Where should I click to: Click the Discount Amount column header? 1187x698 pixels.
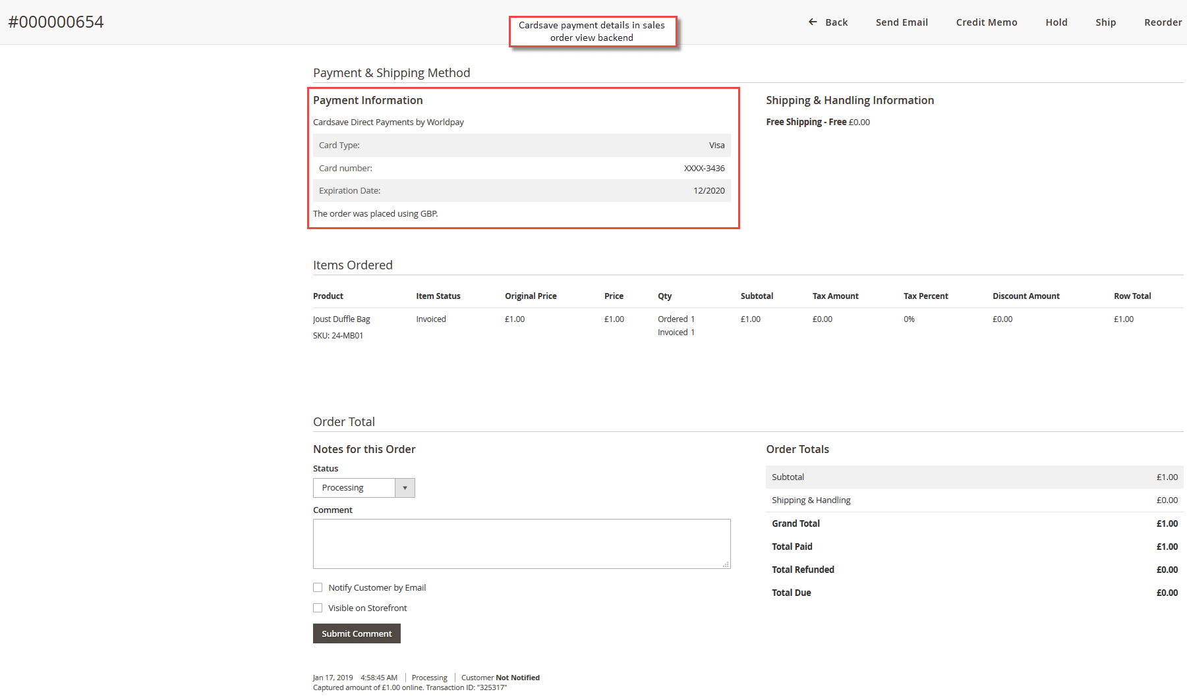[x=1026, y=296]
